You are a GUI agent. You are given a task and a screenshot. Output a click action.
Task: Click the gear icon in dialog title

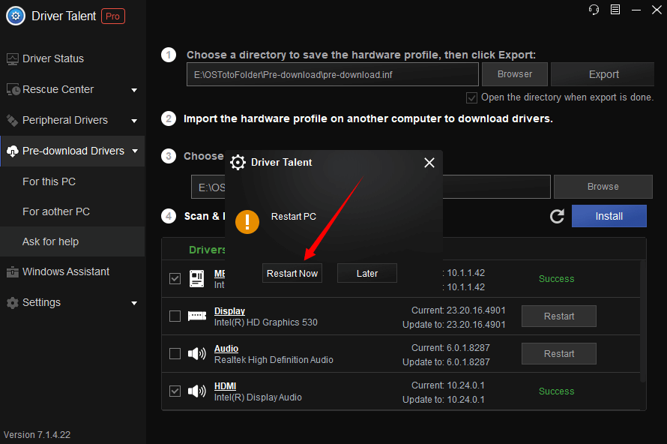click(x=238, y=162)
